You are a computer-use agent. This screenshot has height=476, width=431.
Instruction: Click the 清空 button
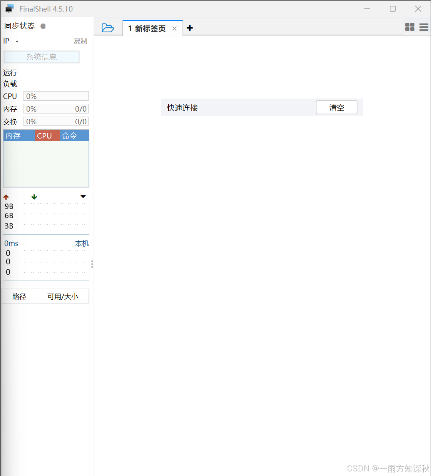coord(337,108)
